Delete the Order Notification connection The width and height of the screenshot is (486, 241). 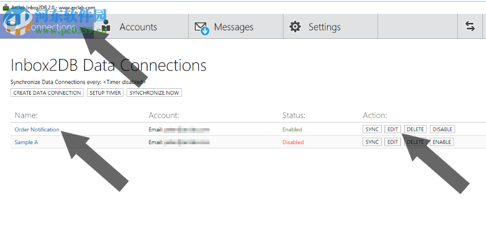pyautogui.click(x=415, y=129)
